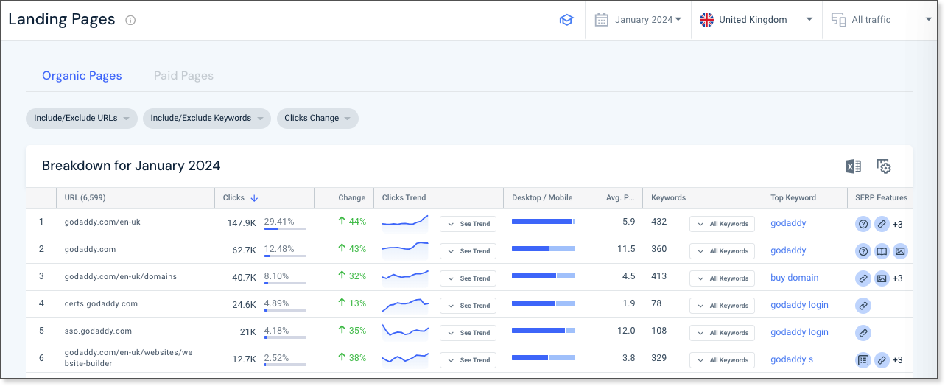Expand All Keywords for godaddy.com/en-uk/domains
Viewport: 945px width, 386px height.
[x=722, y=278]
